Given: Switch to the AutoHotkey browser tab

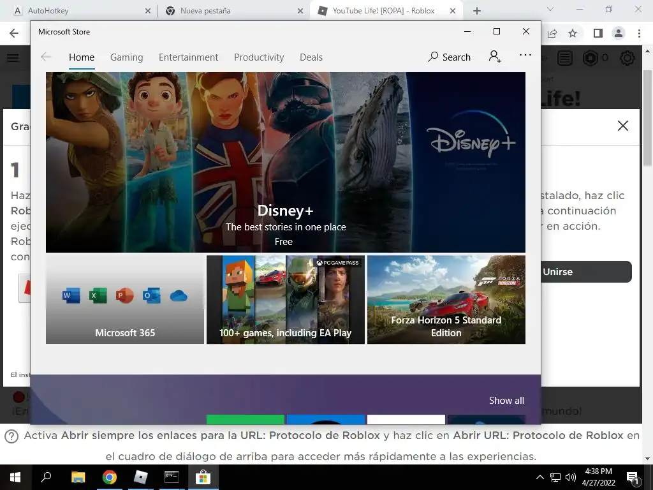Looking at the screenshot, I should point(82,11).
